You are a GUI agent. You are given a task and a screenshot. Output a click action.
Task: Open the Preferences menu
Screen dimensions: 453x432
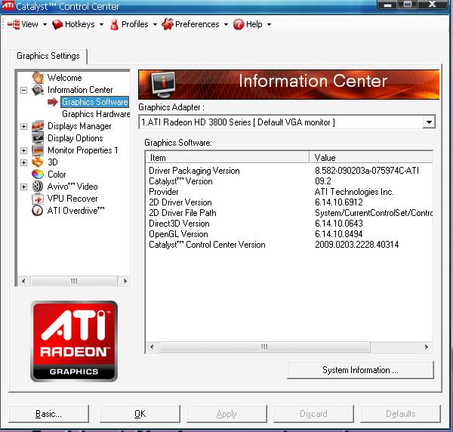[196, 24]
